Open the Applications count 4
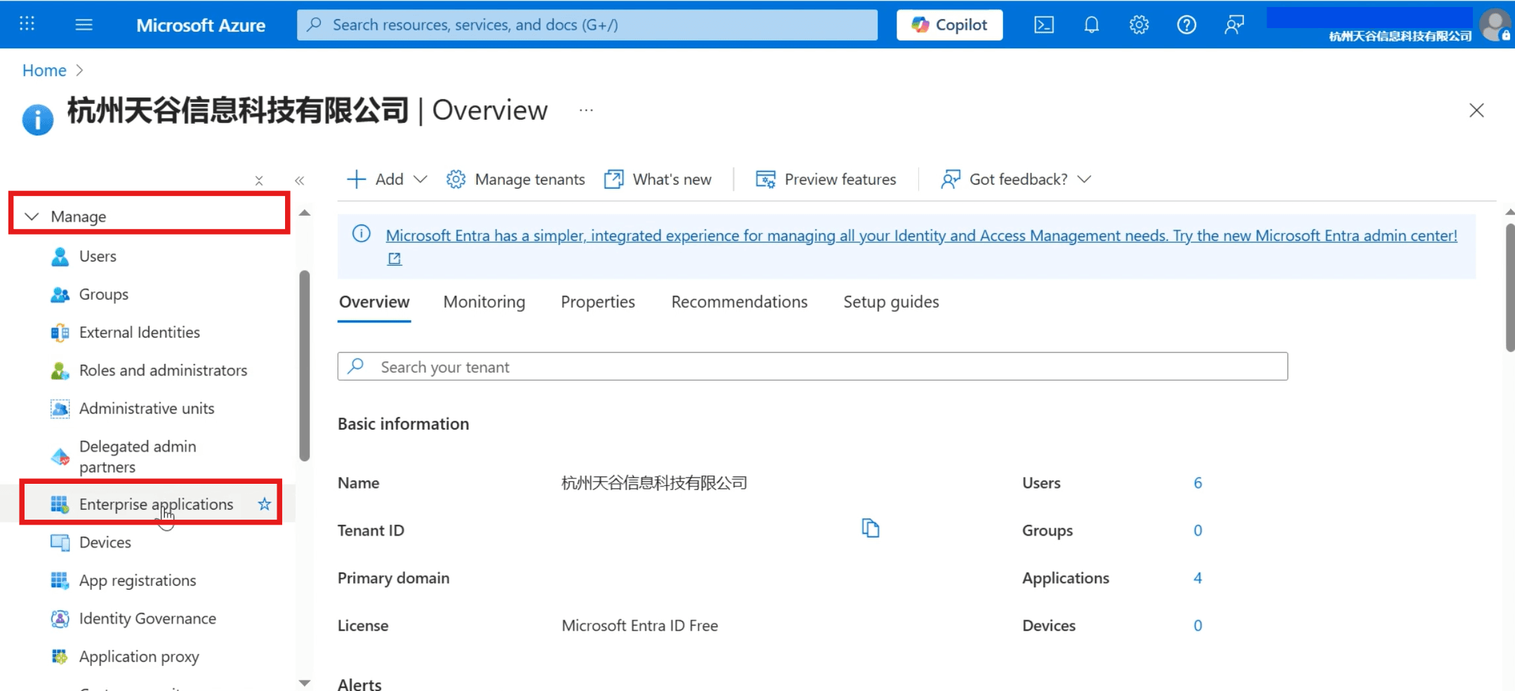The width and height of the screenshot is (1515, 691). coord(1198,578)
